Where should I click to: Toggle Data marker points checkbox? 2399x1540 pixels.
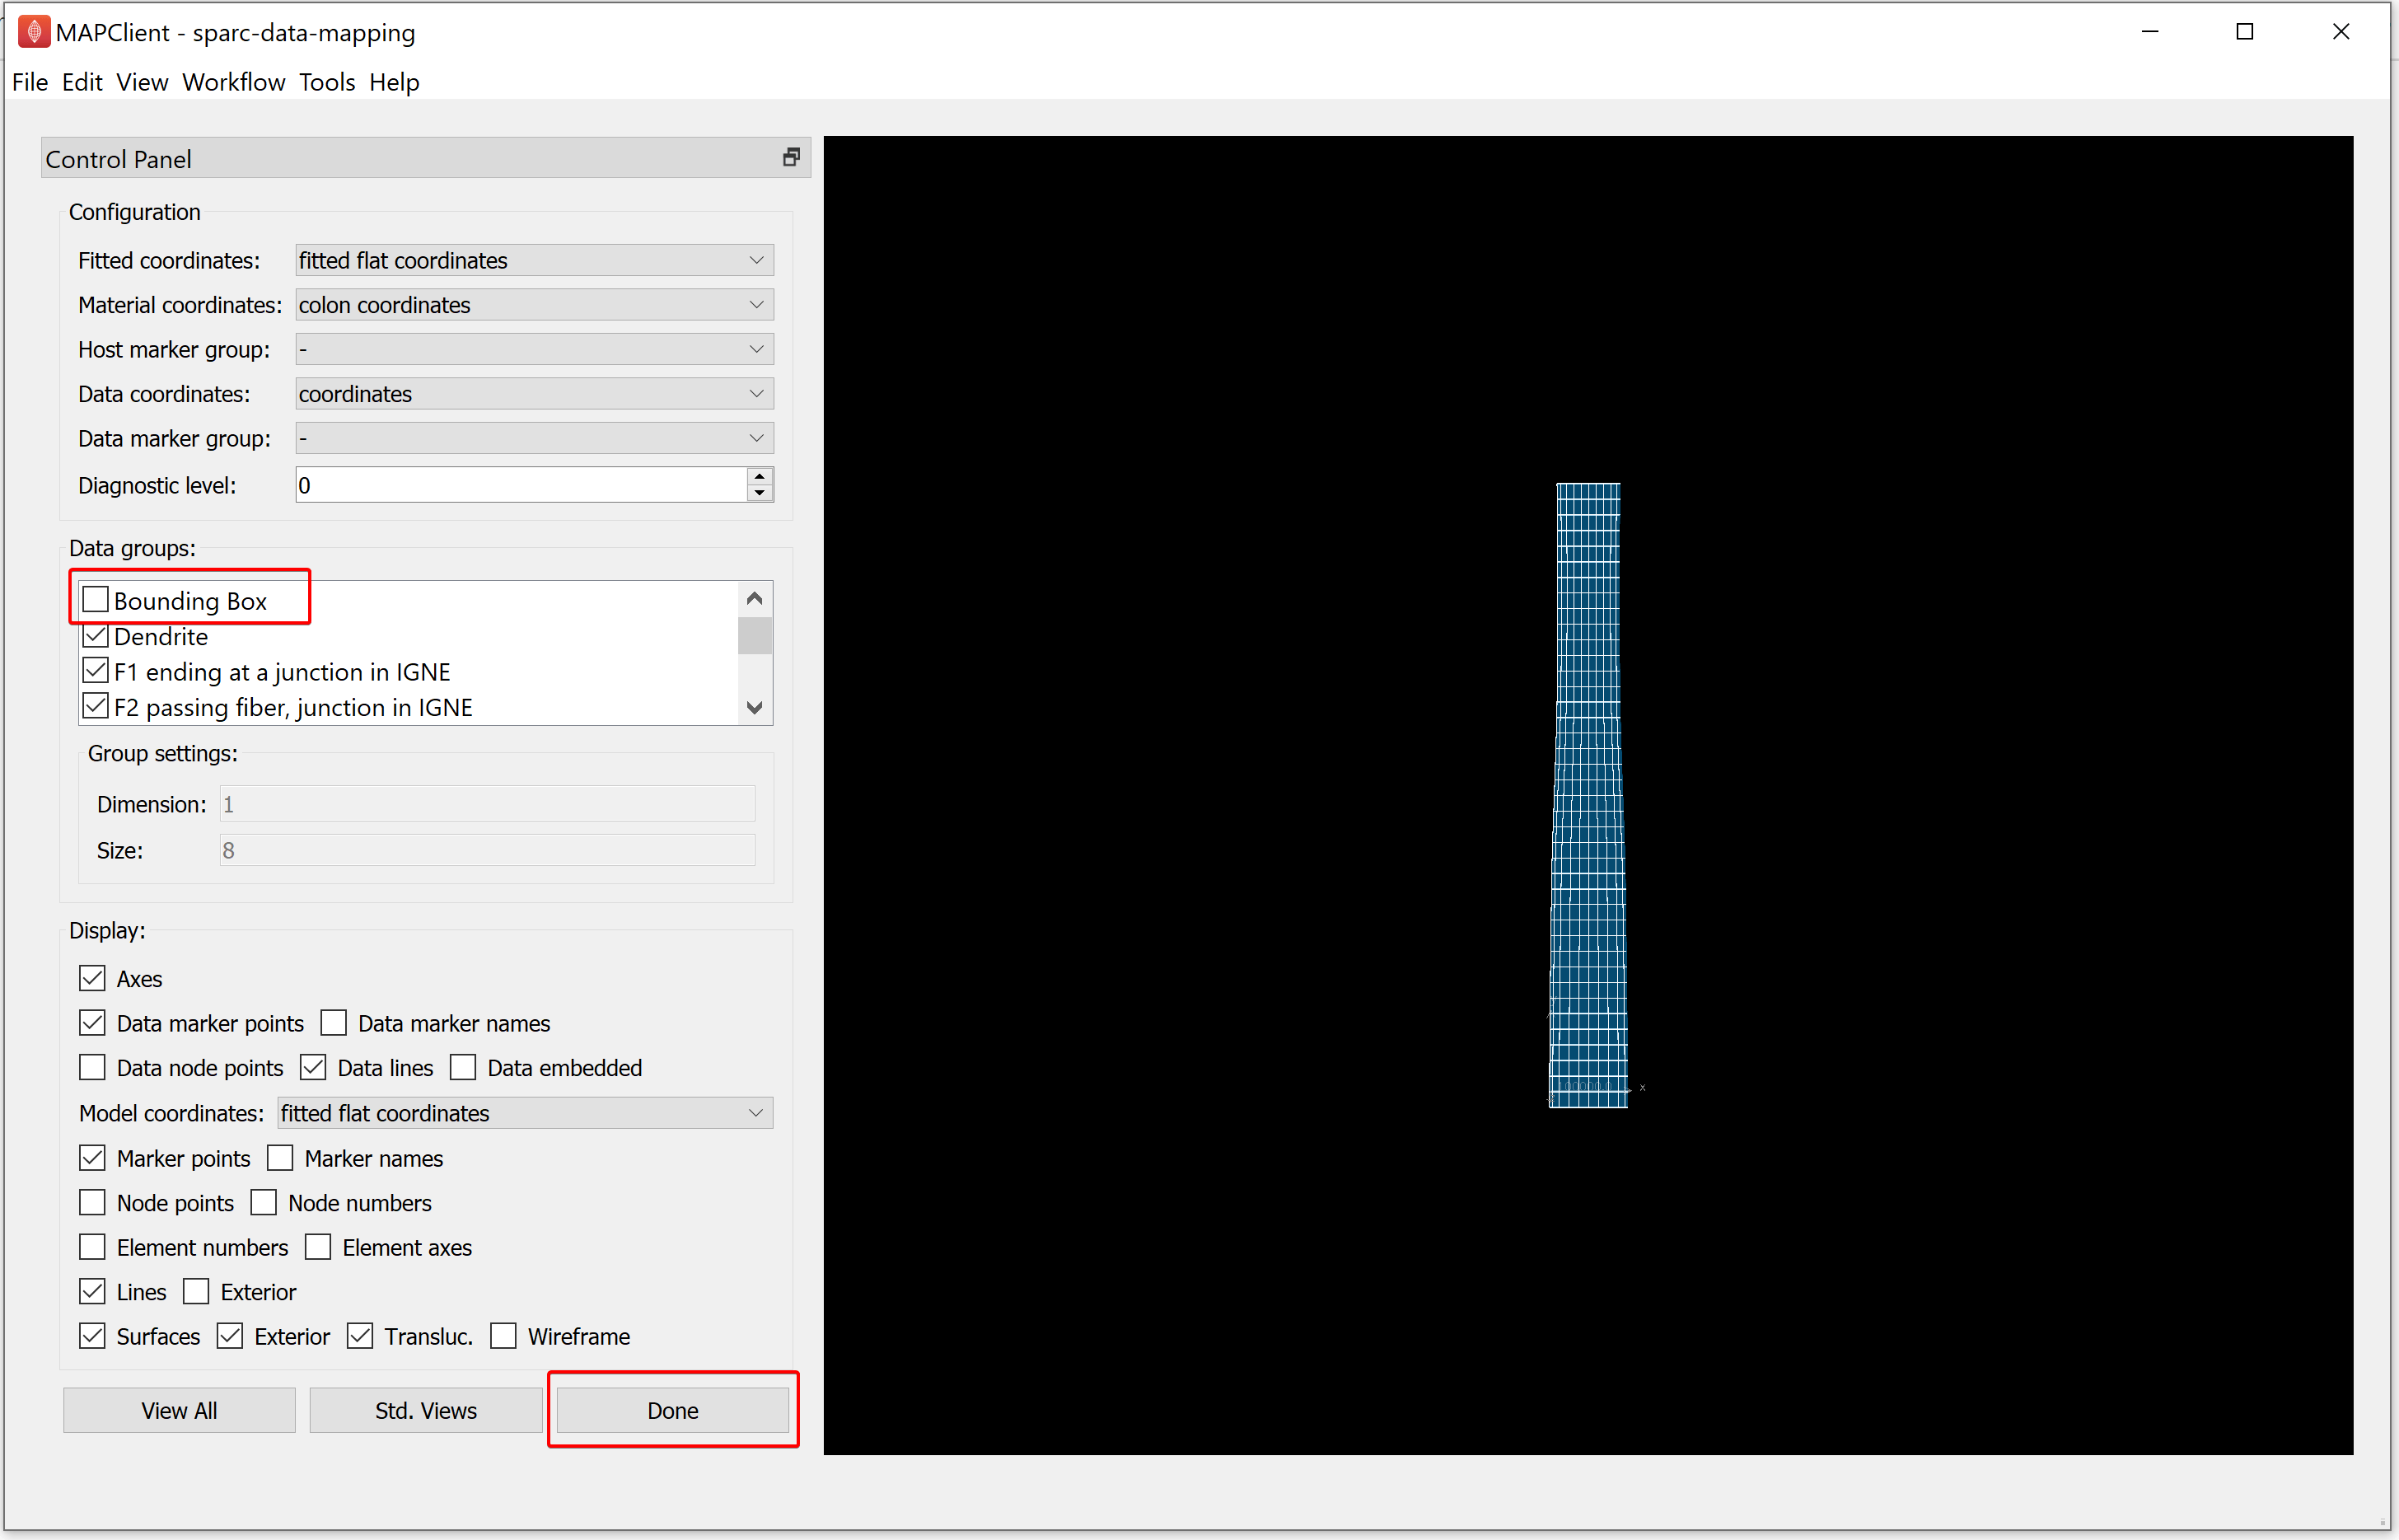point(92,1023)
